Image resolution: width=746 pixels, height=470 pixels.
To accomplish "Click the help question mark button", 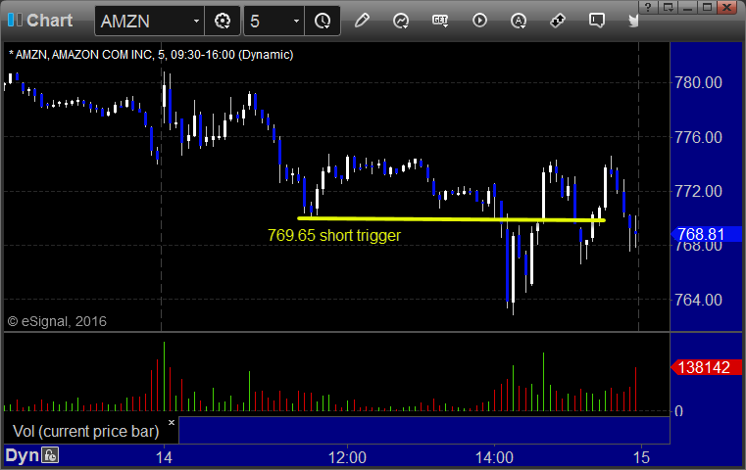I will pyautogui.click(x=648, y=7).
